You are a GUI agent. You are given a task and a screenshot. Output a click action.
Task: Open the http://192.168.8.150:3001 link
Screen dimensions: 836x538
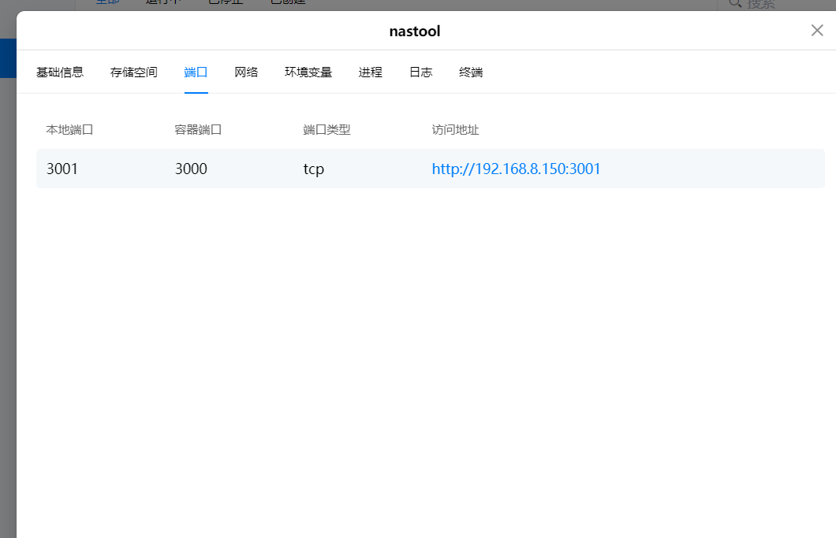[x=516, y=169]
